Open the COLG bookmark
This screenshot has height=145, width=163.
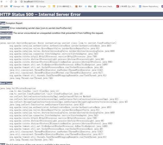click(63, 7)
